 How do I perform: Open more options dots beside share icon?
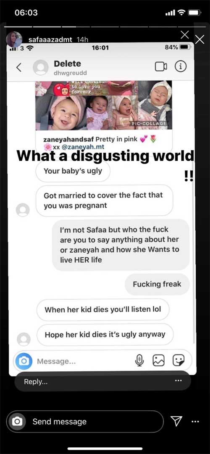pos(196,422)
